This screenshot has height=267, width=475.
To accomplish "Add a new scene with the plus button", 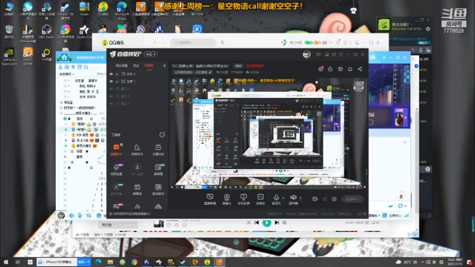I will click(x=164, y=65).
